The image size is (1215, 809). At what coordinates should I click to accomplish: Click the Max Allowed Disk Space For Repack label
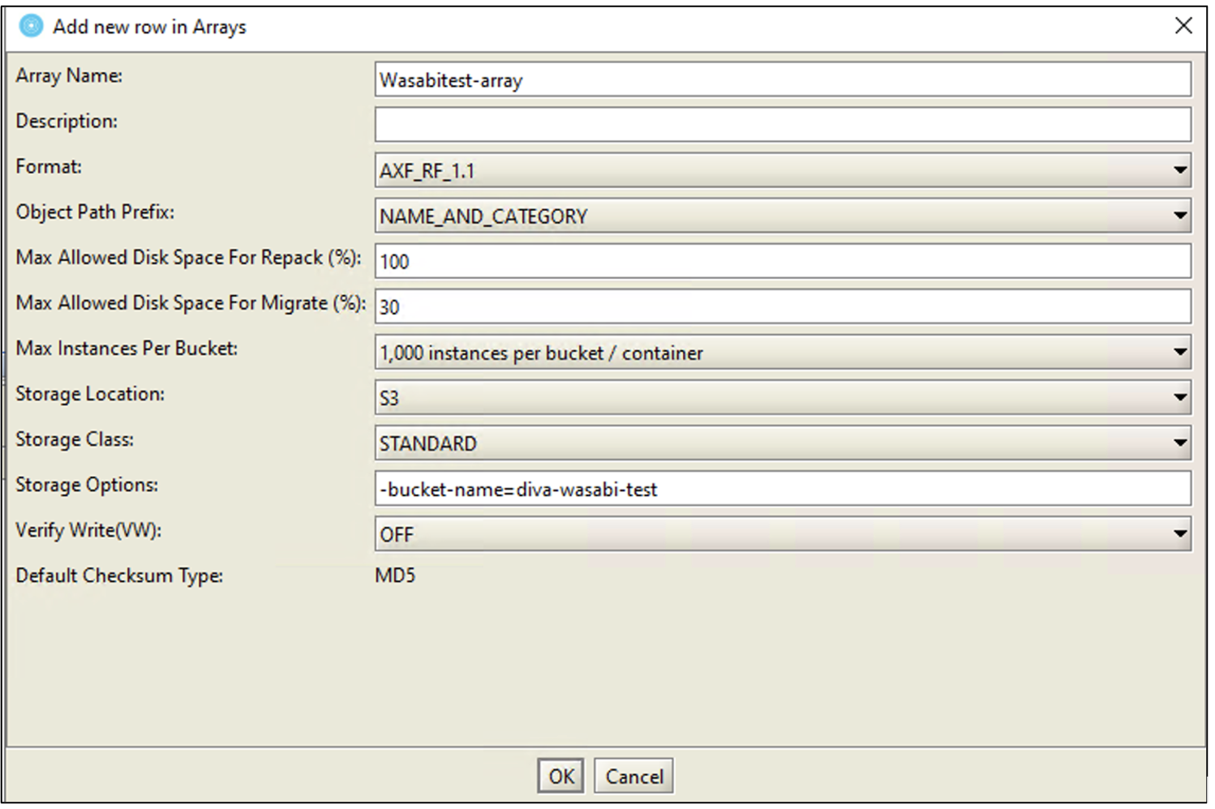click(x=188, y=257)
